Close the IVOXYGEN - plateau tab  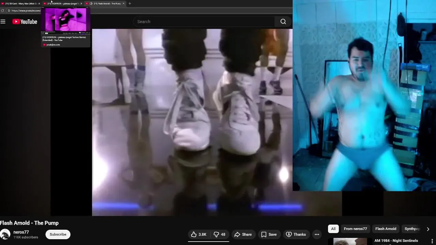coord(81,3)
